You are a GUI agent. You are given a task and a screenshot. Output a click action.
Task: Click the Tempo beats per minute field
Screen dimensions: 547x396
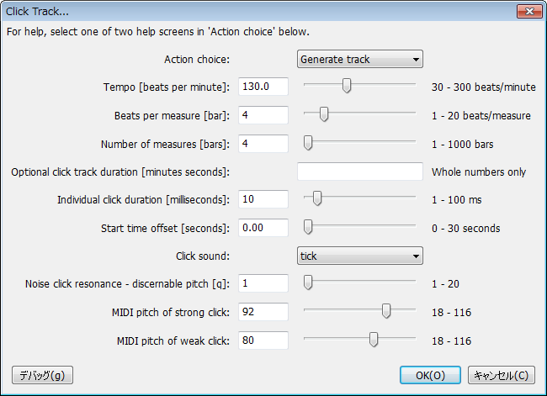click(263, 87)
